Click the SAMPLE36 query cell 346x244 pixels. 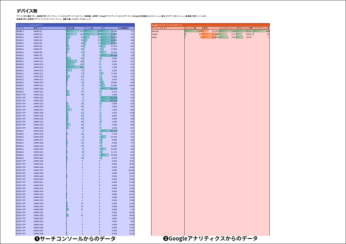tap(38, 137)
